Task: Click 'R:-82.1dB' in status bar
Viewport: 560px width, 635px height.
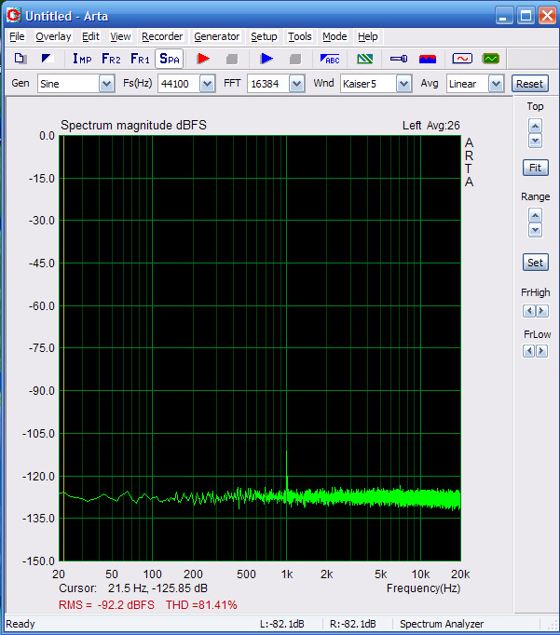Action: click(352, 624)
